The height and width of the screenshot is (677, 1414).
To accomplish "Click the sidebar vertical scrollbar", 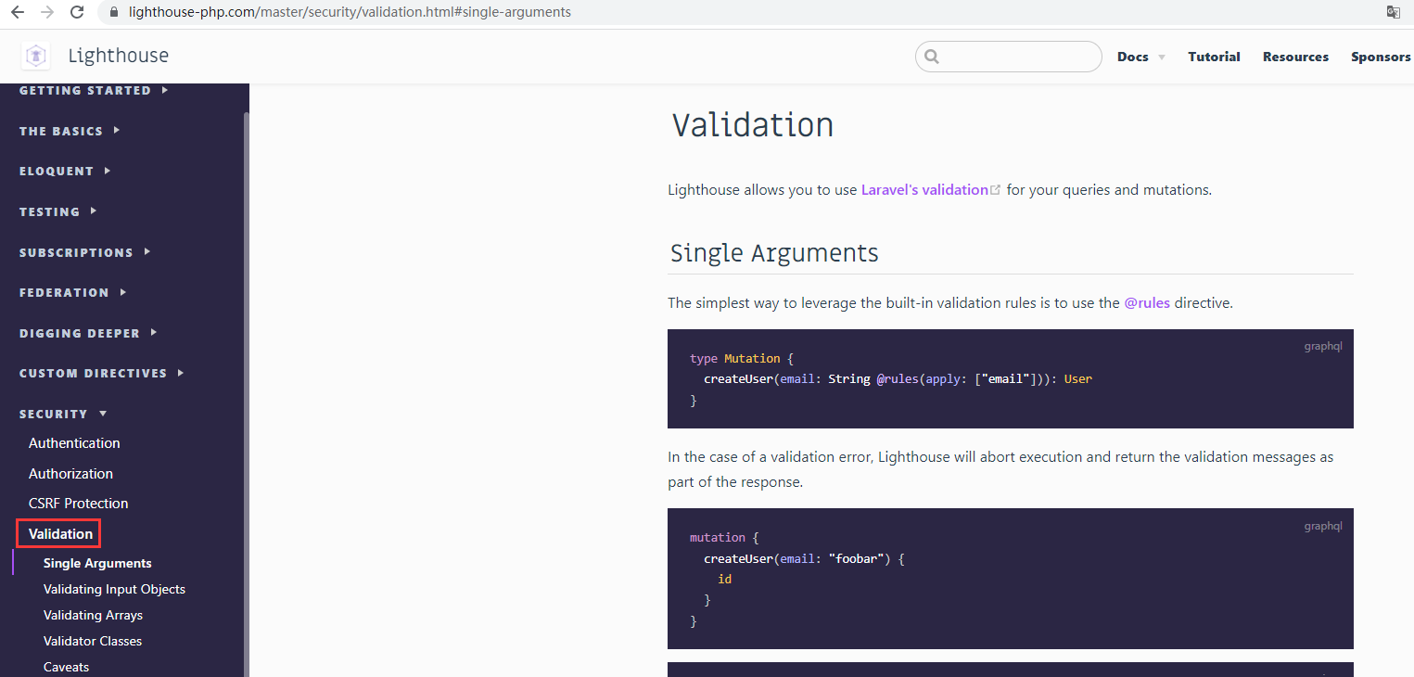I will 246,371.
